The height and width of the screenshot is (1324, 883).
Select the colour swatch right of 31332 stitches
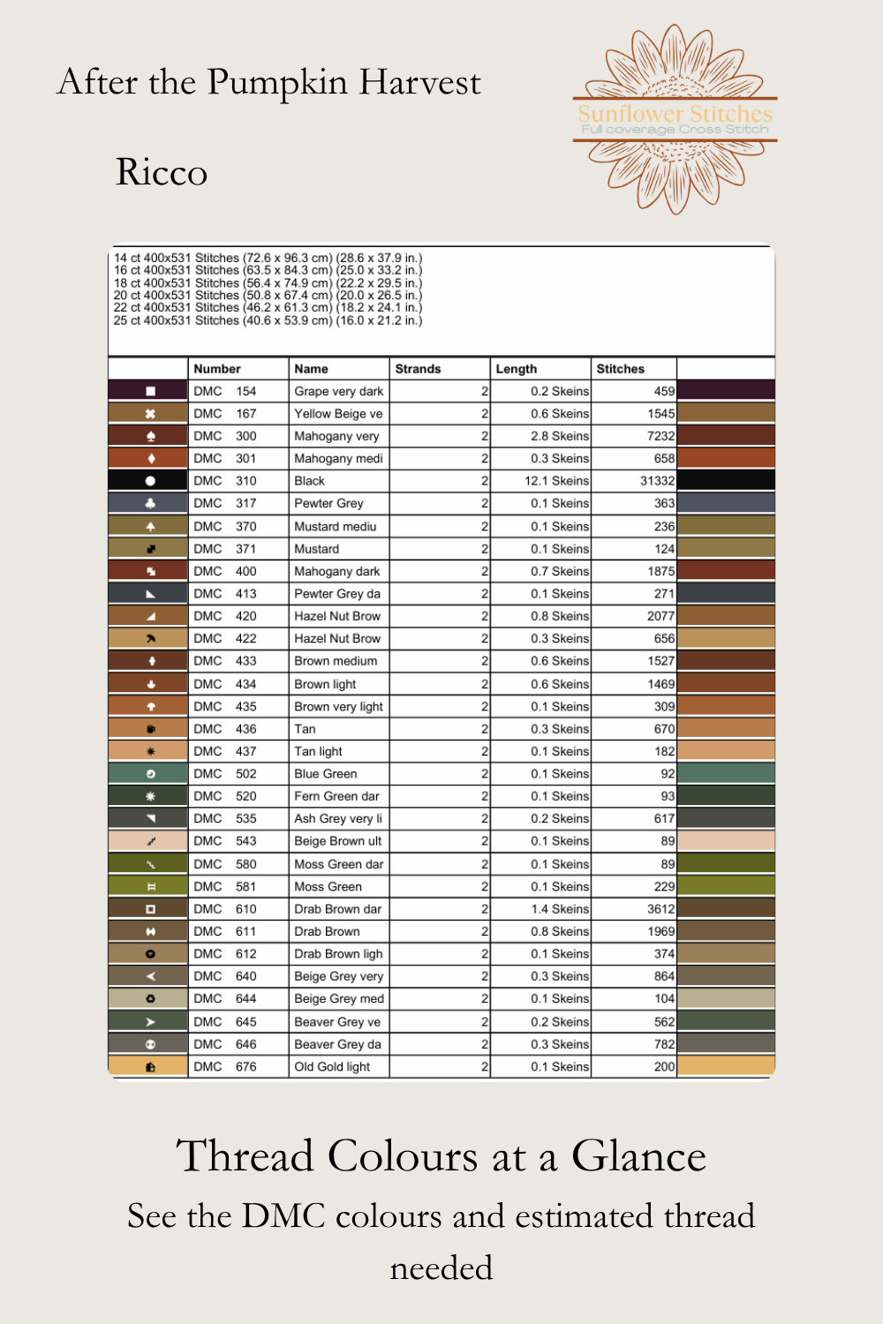click(x=726, y=481)
